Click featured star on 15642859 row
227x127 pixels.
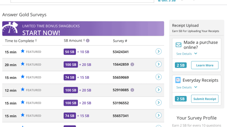click(x=23, y=64)
